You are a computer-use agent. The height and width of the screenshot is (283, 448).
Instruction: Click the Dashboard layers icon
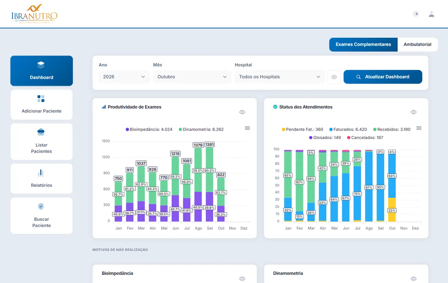pos(41,65)
